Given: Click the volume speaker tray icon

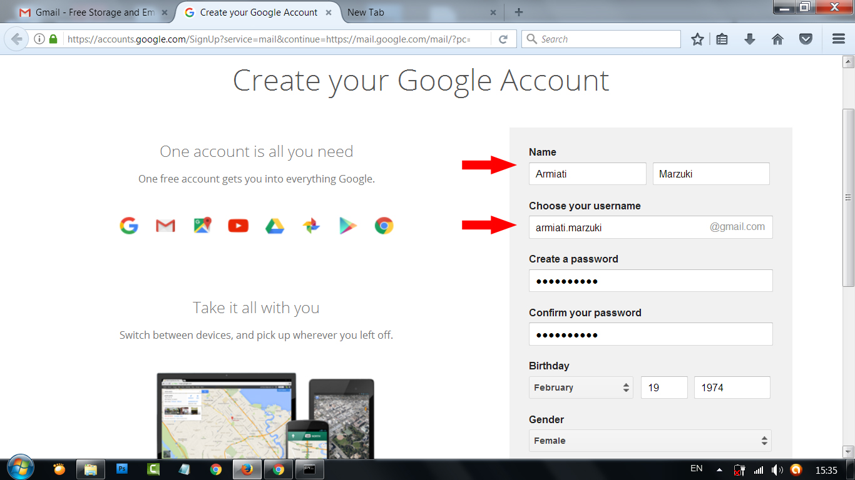Looking at the screenshot, I should pyautogui.click(x=777, y=469).
